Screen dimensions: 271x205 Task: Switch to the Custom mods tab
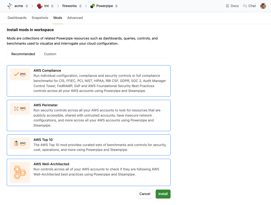[50, 54]
